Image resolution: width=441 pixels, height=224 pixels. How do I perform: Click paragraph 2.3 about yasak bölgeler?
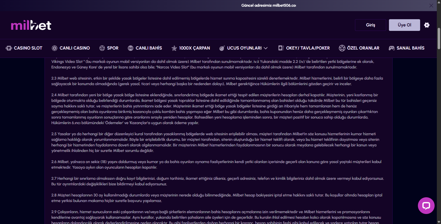(217, 81)
